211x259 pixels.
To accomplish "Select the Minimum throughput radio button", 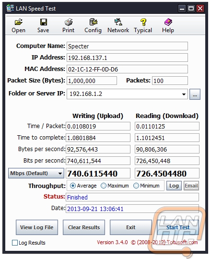I will [x=136, y=186].
